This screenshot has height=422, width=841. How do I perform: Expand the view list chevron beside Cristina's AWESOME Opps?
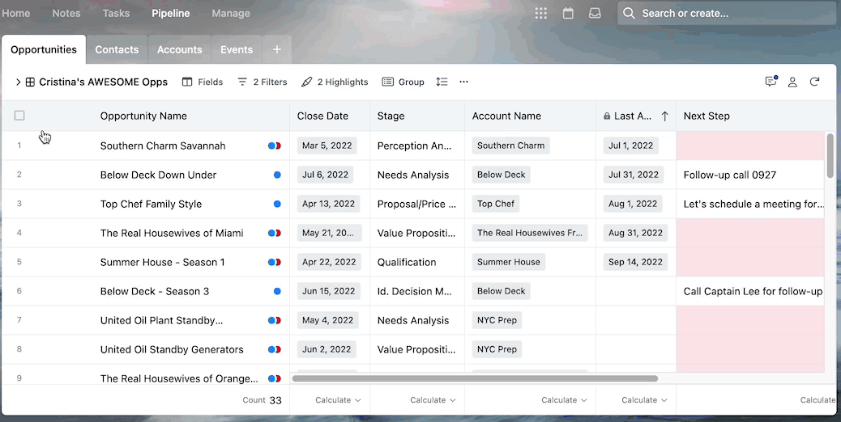18,82
